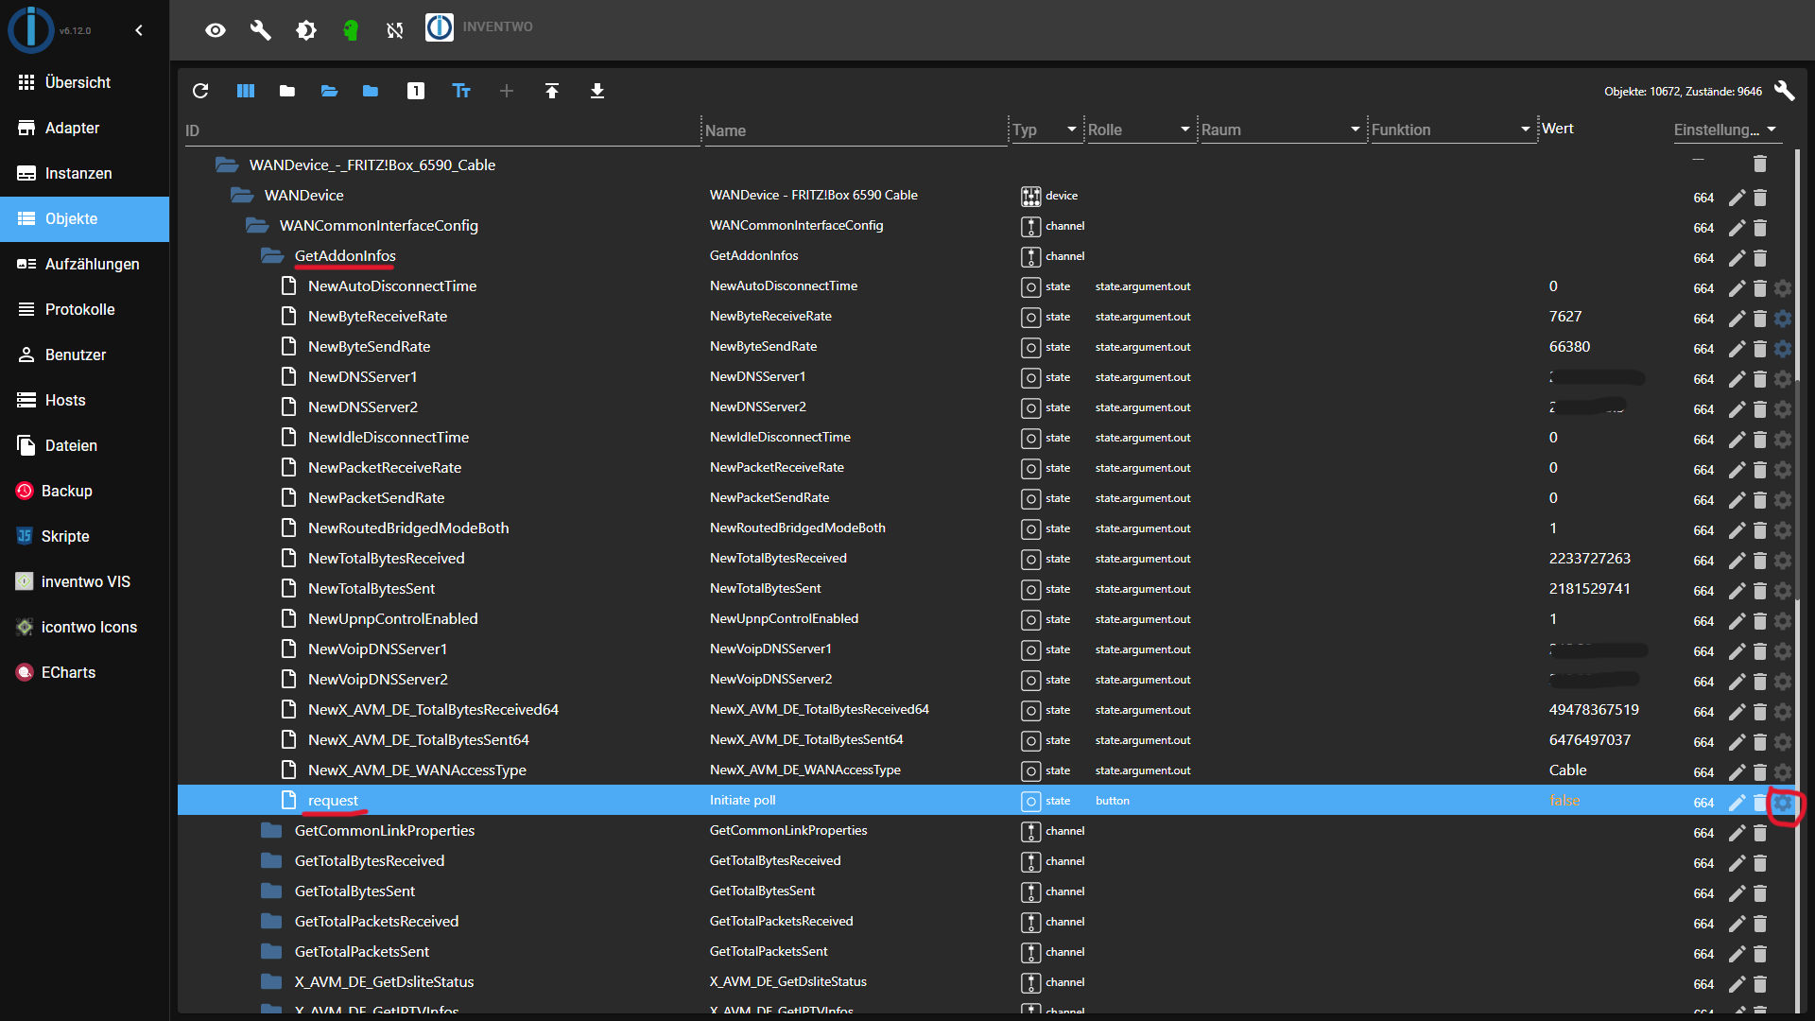Open icontwo Icons sidebar entry
This screenshot has height=1021, width=1815.
tap(85, 627)
